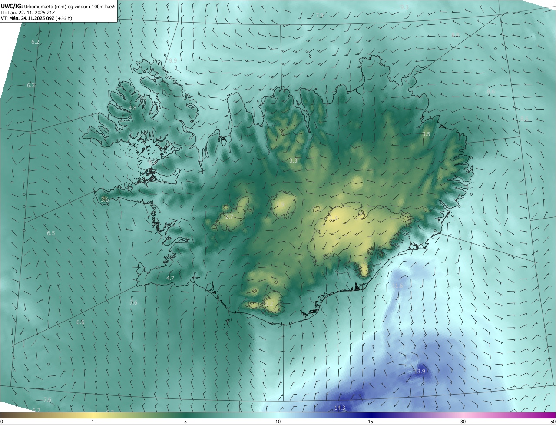The height and width of the screenshot is (425, 556).
Task: Click the 6.3 value on the map
Action: coord(31,86)
